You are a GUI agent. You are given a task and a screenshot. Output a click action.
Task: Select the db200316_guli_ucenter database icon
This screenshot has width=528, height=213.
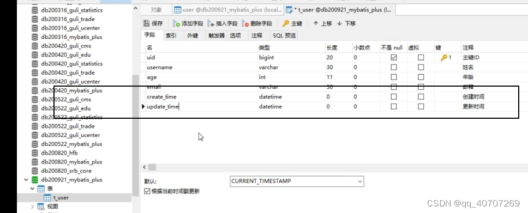point(35,28)
